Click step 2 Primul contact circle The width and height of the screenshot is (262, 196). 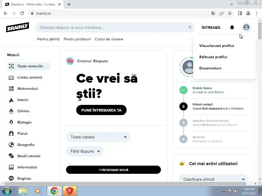[x=183, y=106]
